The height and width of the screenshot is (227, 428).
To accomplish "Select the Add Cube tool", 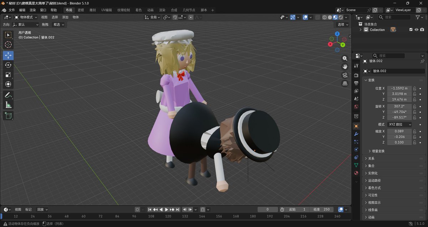I will pos(8,115).
